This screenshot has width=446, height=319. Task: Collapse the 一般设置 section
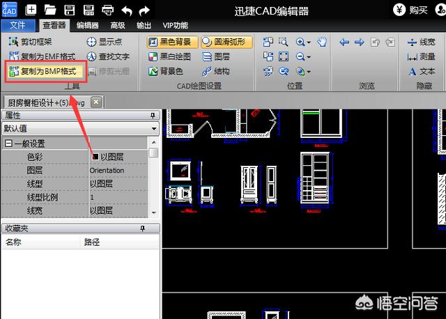pos(8,143)
